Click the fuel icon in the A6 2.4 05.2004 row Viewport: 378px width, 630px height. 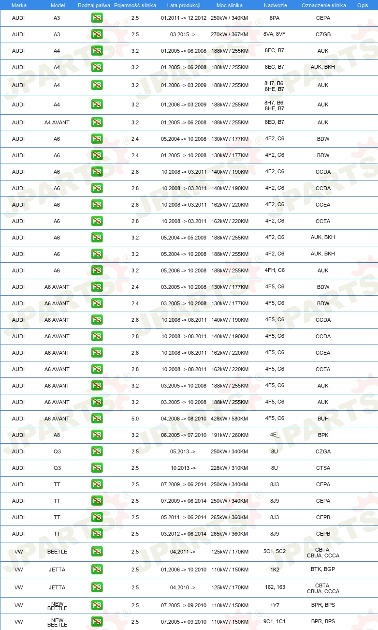point(97,139)
